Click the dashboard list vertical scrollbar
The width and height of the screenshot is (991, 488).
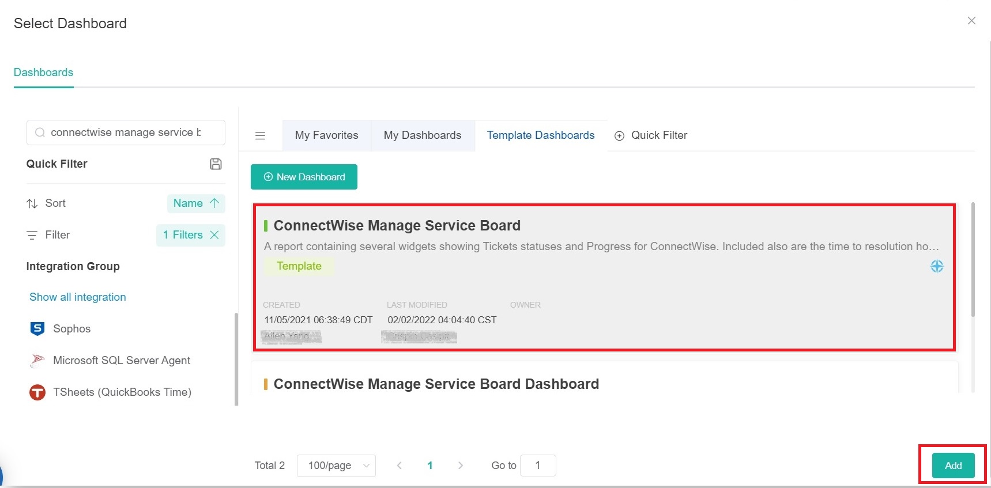(x=973, y=259)
